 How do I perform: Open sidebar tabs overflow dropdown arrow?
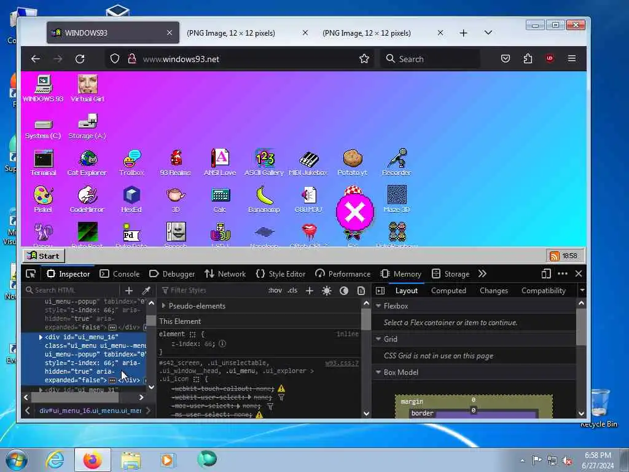tap(582, 290)
